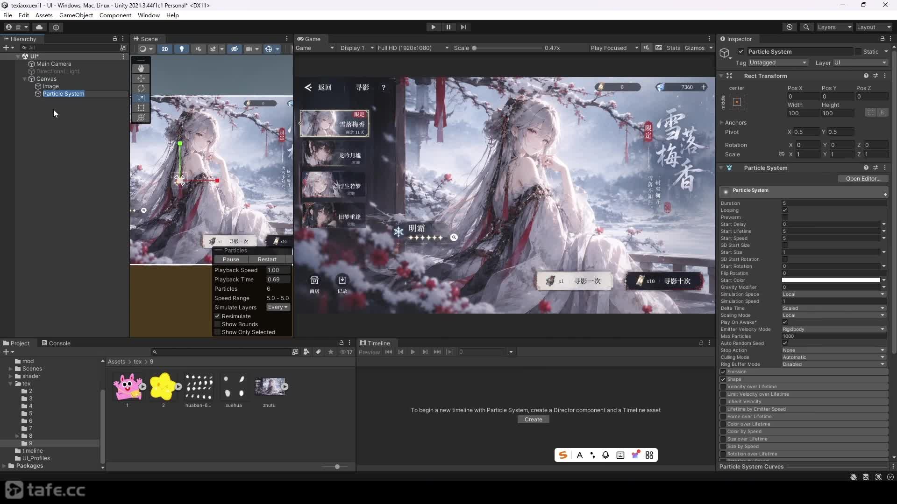Click the Start Color white swatch
The image size is (897, 504).
click(x=831, y=280)
